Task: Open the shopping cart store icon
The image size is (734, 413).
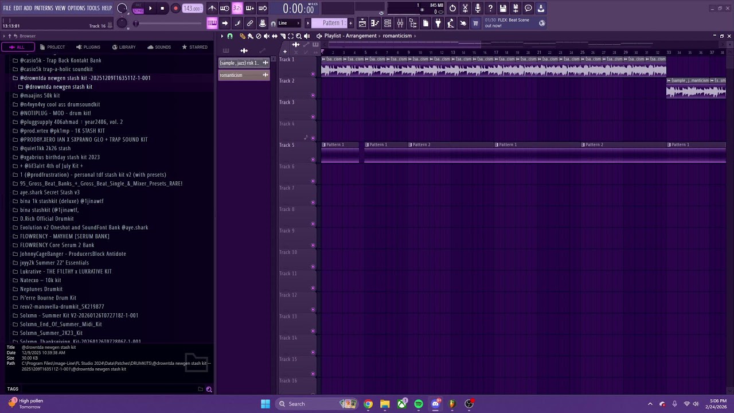Action: tap(475, 24)
